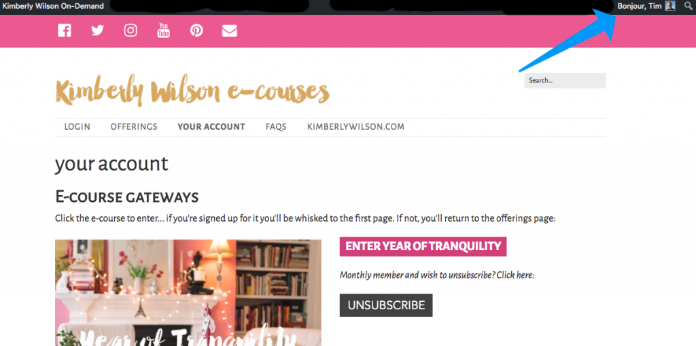The height and width of the screenshot is (346, 696).
Task: Open the FAQS menu item
Action: tap(276, 127)
